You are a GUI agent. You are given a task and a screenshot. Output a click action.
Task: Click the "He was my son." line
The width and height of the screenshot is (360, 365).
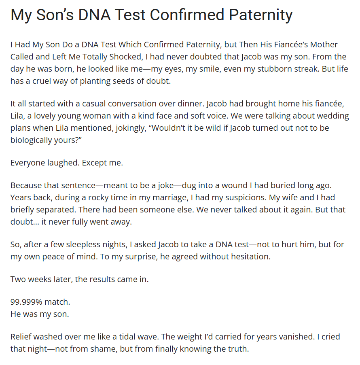(x=39, y=314)
